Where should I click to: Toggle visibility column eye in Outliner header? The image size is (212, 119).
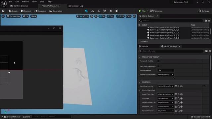click(139, 25)
